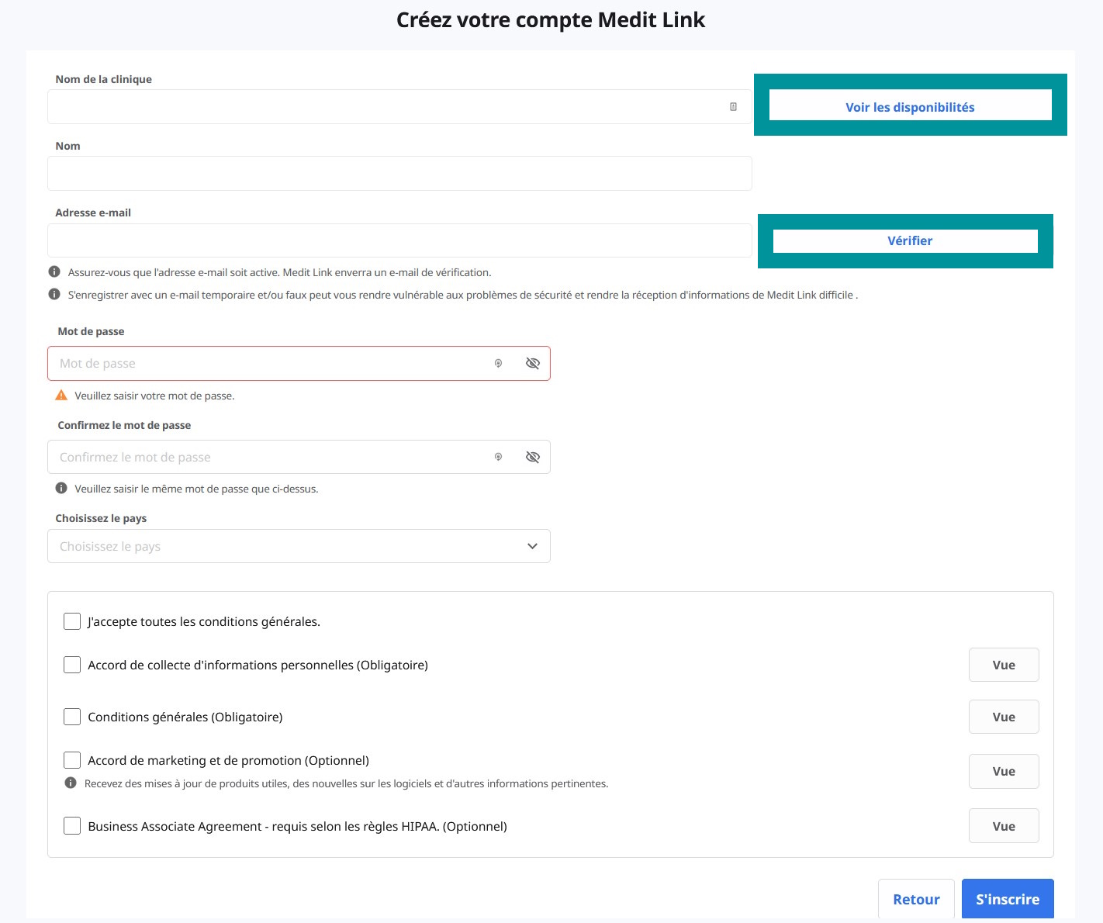Viewport: 1103px width, 923px height.
Task: Click into the 'Nom' input field
Action: (x=399, y=174)
